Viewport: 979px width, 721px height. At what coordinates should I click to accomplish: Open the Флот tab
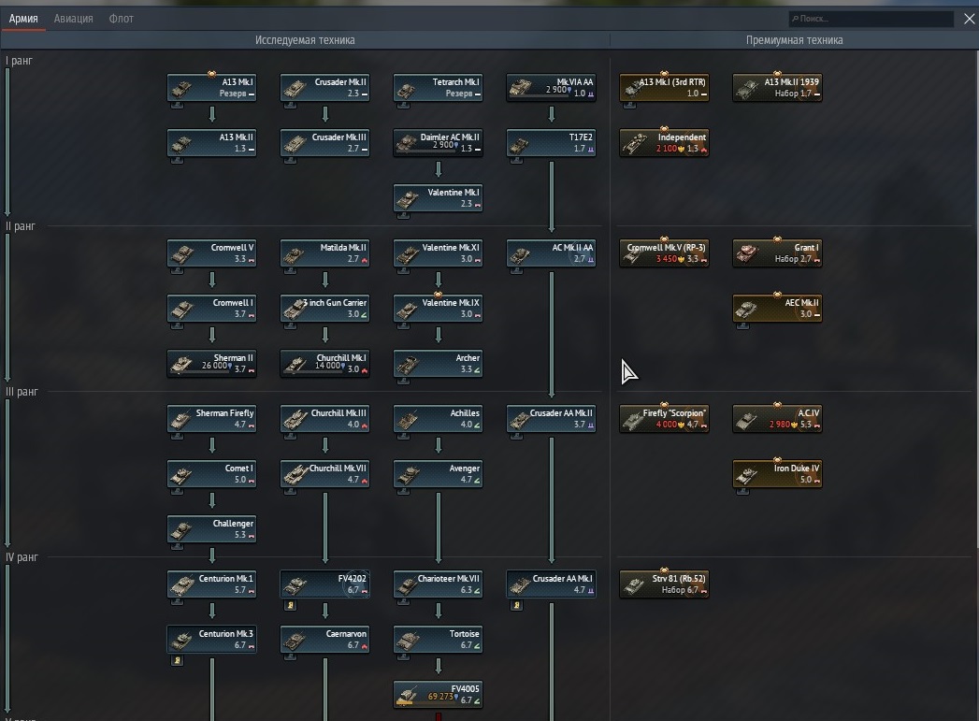pyautogui.click(x=122, y=19)
